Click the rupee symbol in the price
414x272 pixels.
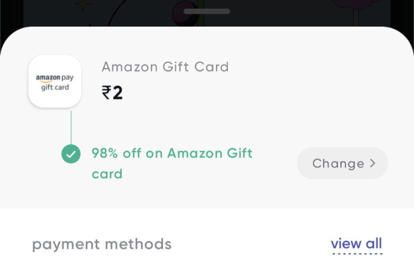(106, 93)
